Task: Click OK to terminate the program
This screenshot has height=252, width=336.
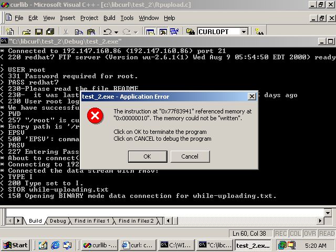Action: tap(148, 156)
